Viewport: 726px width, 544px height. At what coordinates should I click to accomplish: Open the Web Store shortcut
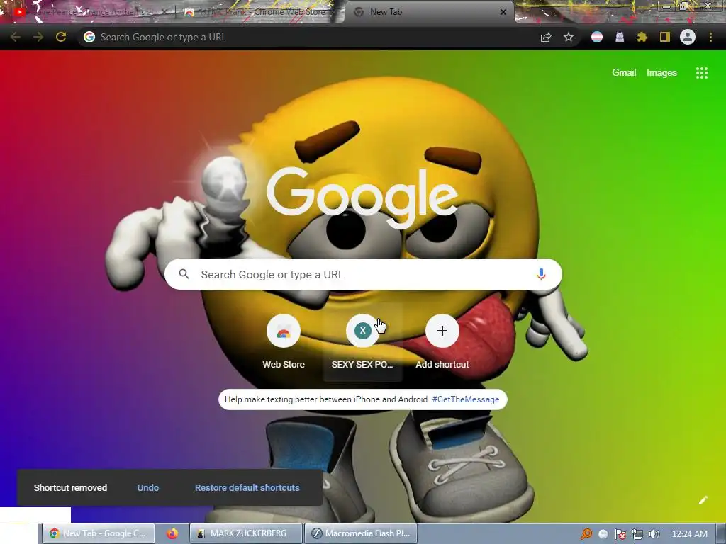(x=284, y=342)
